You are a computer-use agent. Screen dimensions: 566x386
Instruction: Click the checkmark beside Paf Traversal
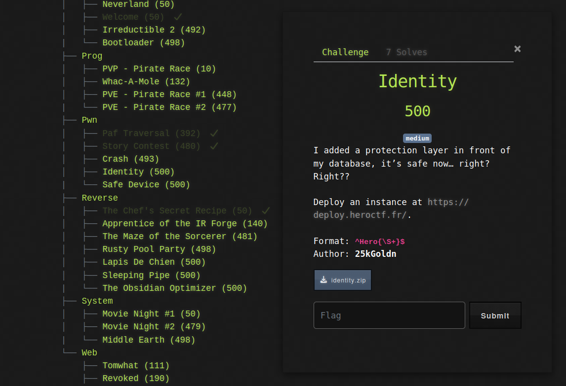point(214,134)
